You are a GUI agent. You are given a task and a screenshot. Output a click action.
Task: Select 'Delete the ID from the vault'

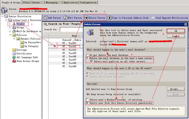point(88,76)
